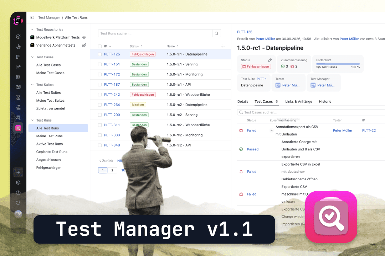Tick checkbox for PLTT-264 row
Screen dimensions: 385x256
100,105
